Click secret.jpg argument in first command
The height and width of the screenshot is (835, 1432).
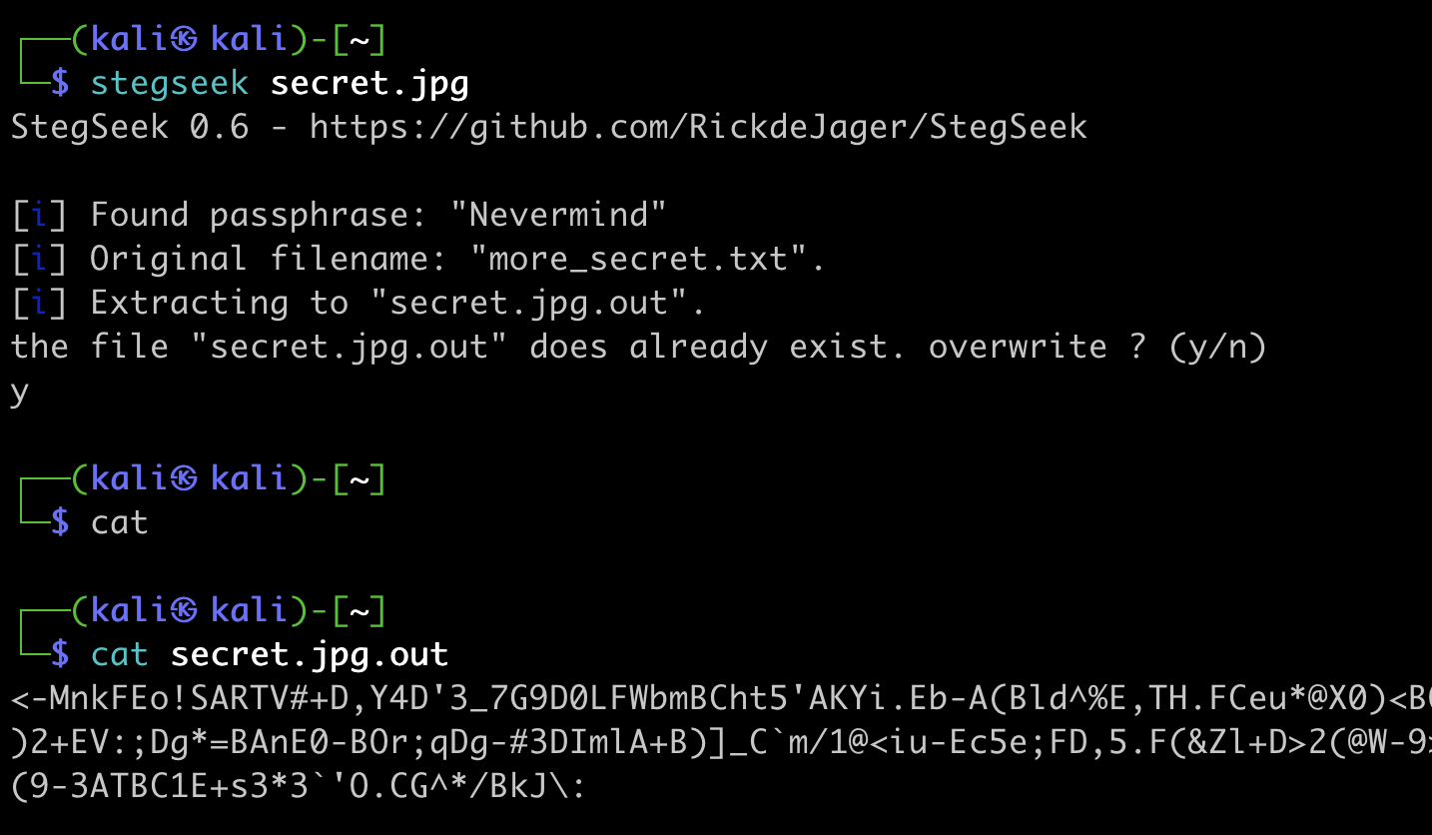369,84
